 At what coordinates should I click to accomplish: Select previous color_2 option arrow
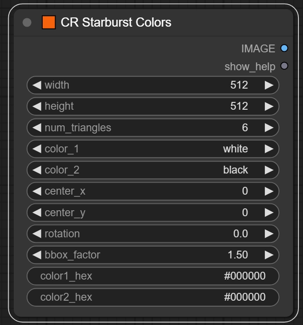tap(37, 170)
